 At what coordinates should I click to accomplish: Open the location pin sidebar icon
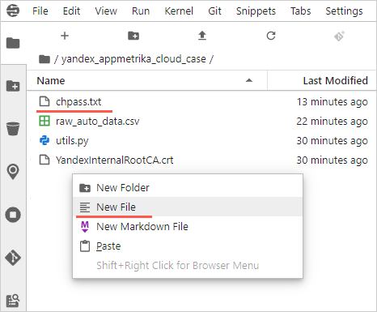(x=13, y=172)
